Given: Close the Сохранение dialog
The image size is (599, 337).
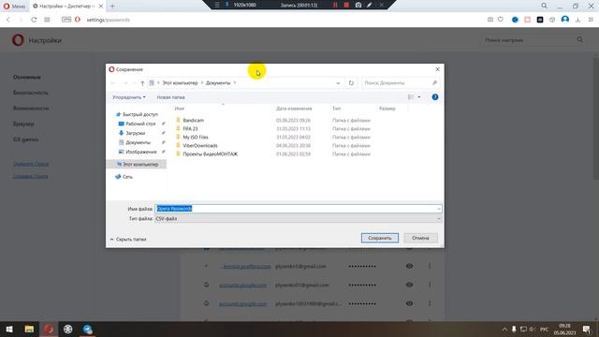Looking at the screenshot, I should (x=437, y=69).
